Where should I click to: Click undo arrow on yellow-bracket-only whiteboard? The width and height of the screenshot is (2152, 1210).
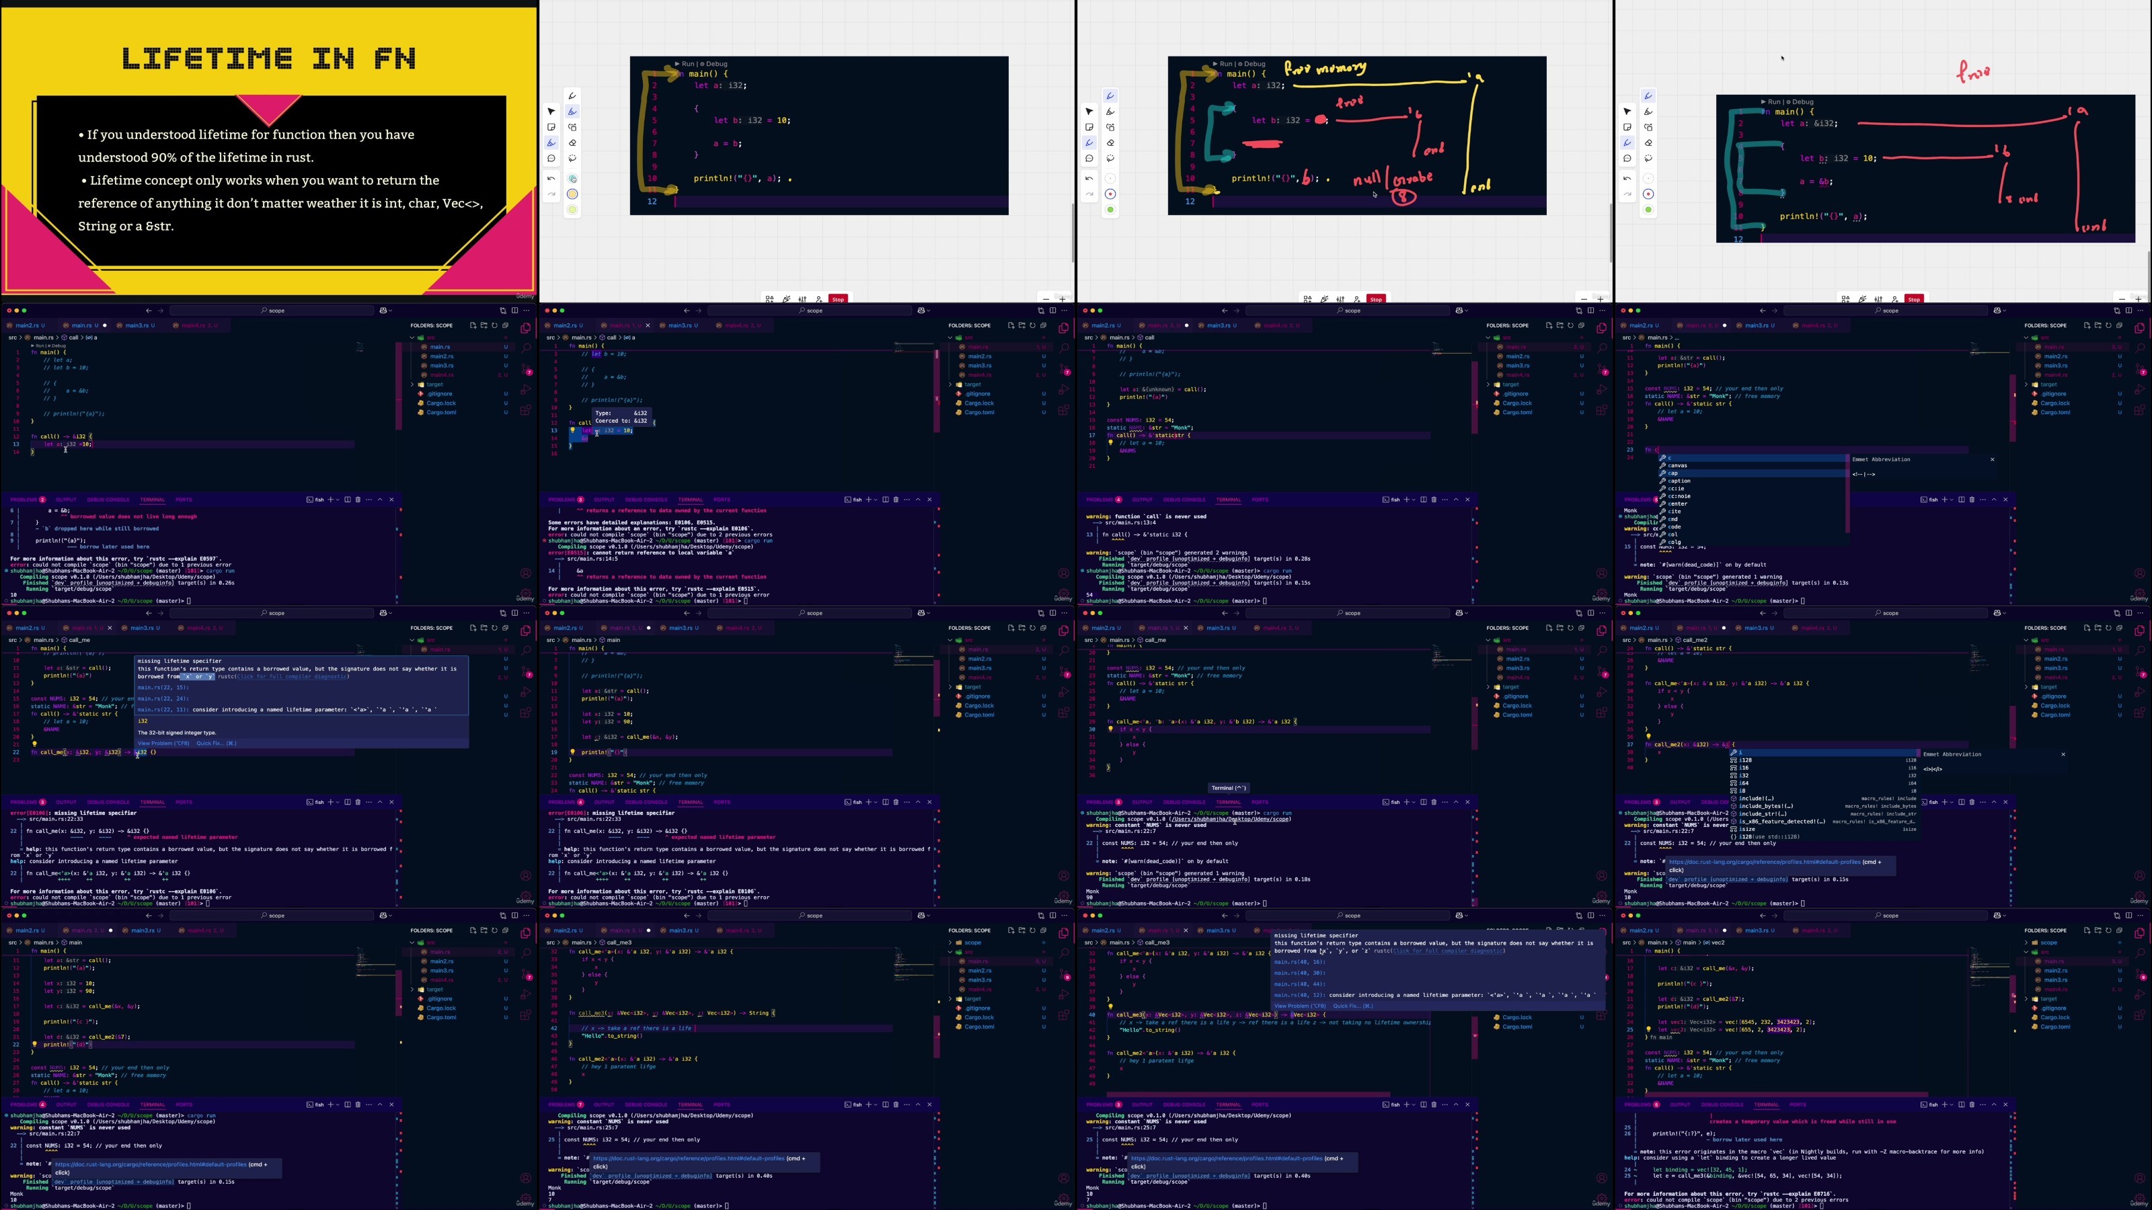pos(551,179)
